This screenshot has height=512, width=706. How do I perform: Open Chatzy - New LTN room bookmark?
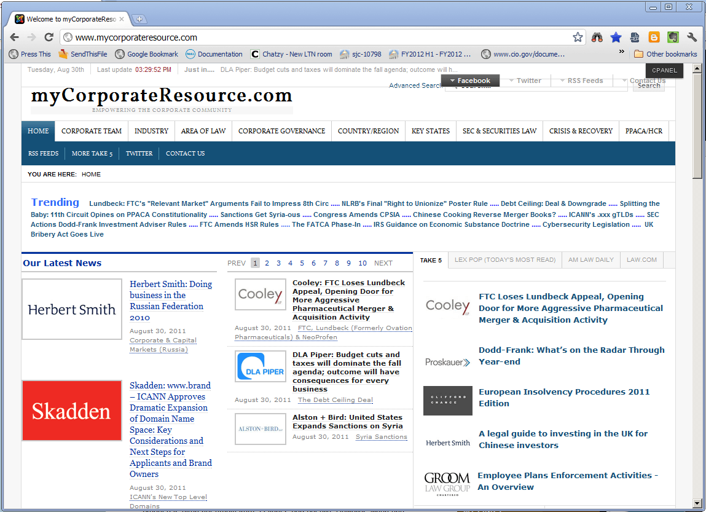292,54
